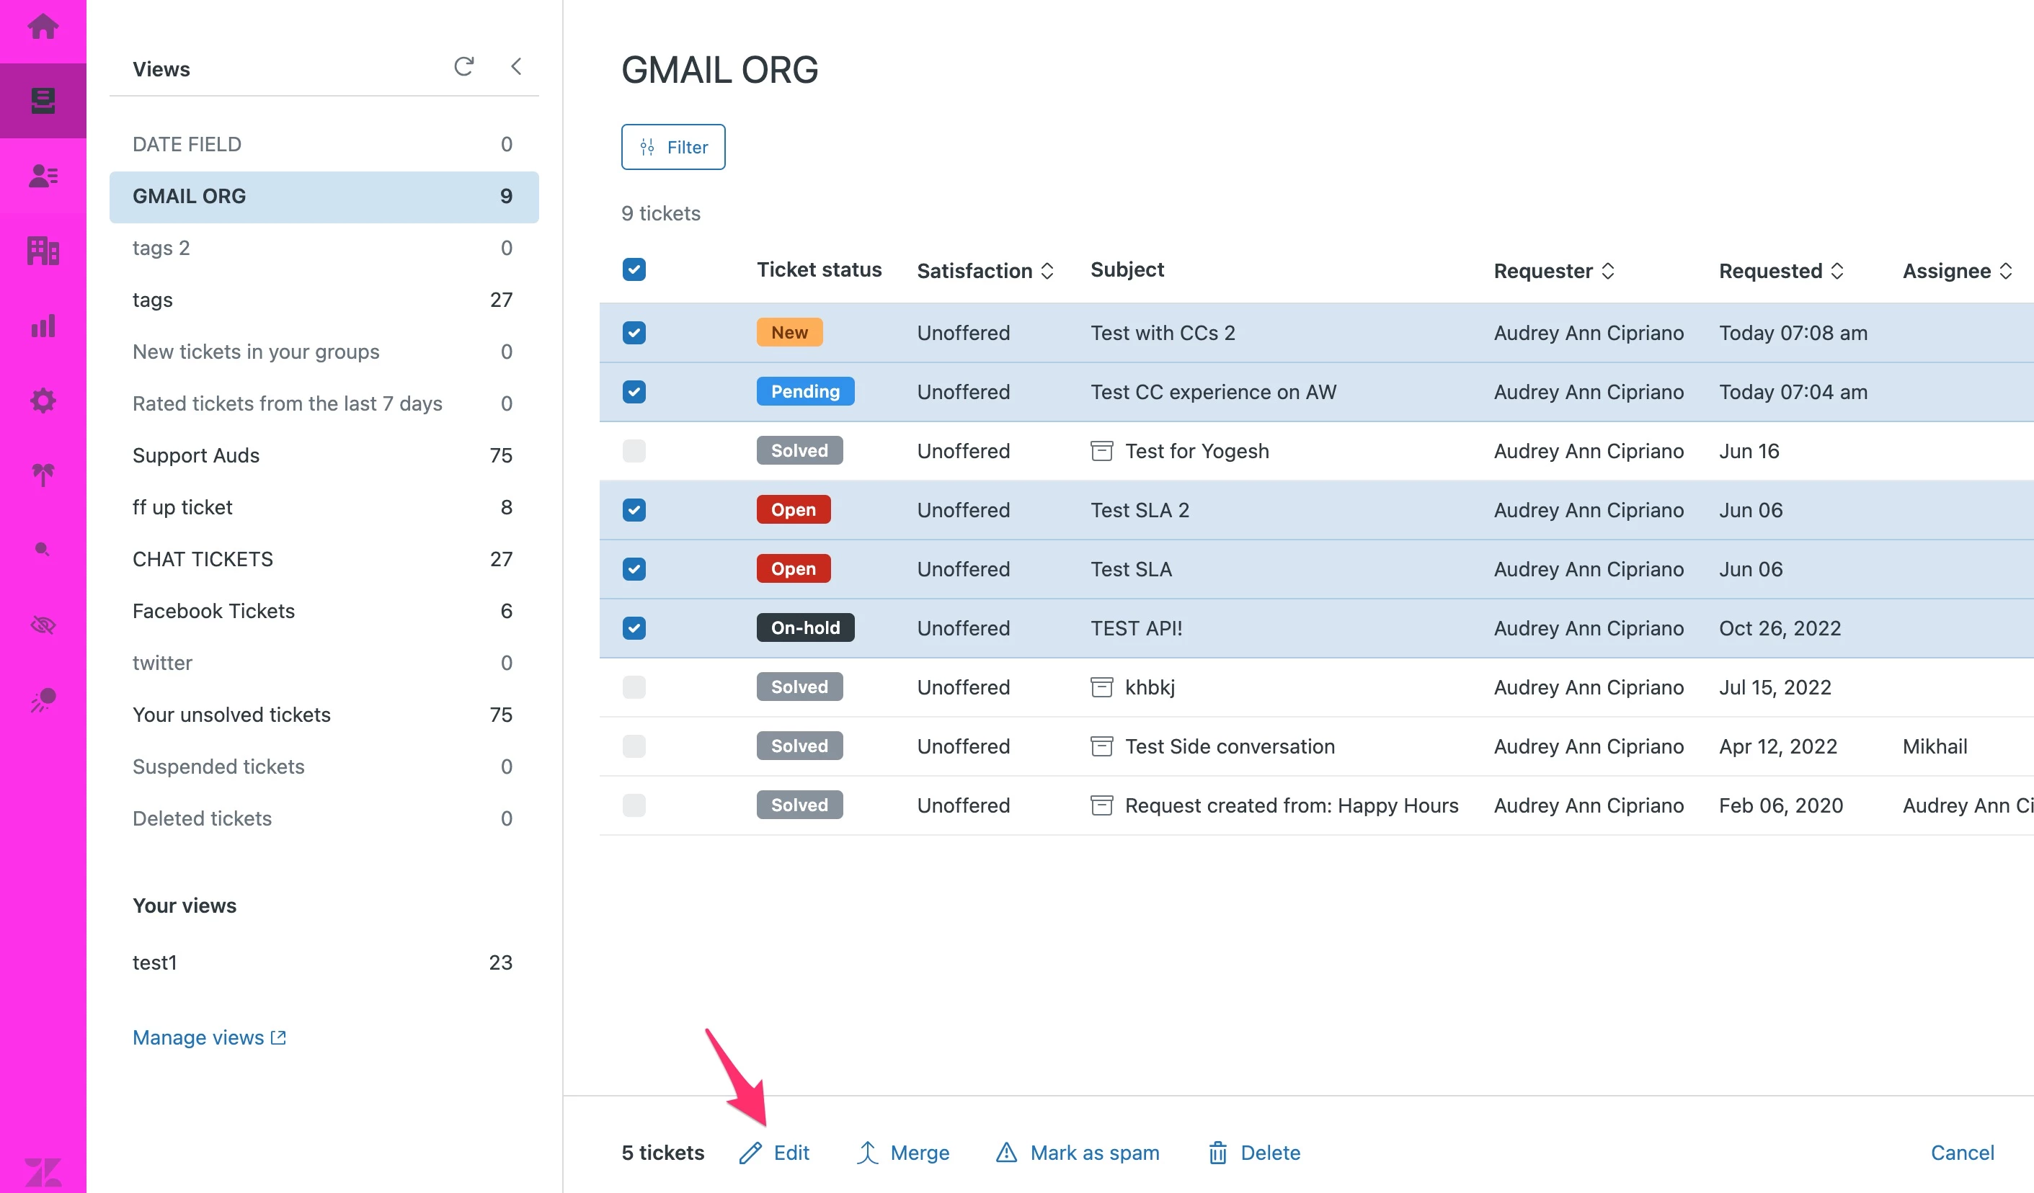
Task: Select the Facebook Tickets view
Action: tap(214, 611)
